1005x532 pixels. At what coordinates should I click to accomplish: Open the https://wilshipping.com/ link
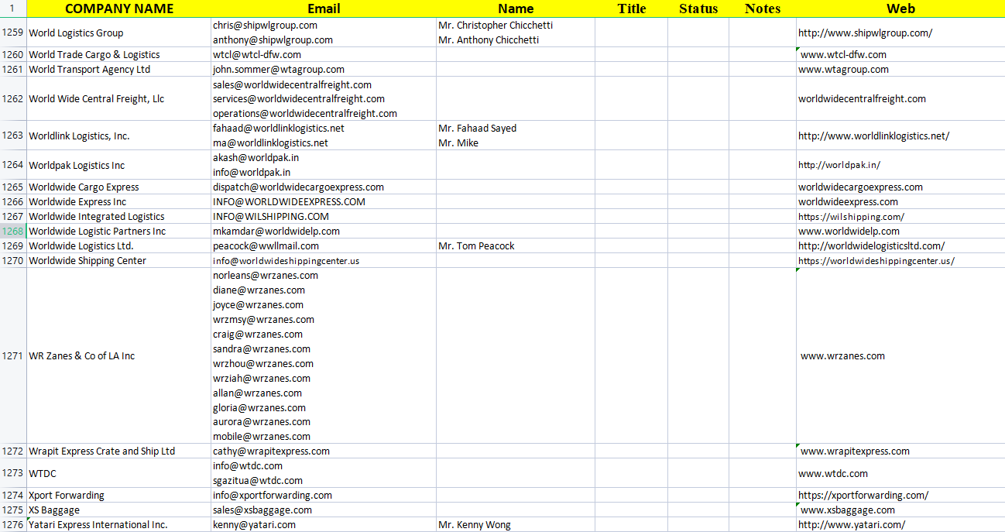851,217
